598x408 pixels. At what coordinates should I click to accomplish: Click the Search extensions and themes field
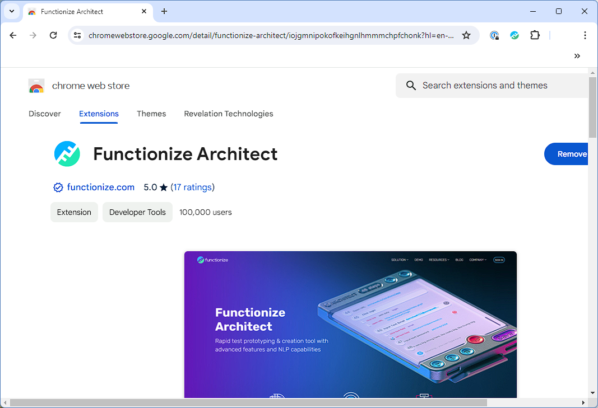493,86
